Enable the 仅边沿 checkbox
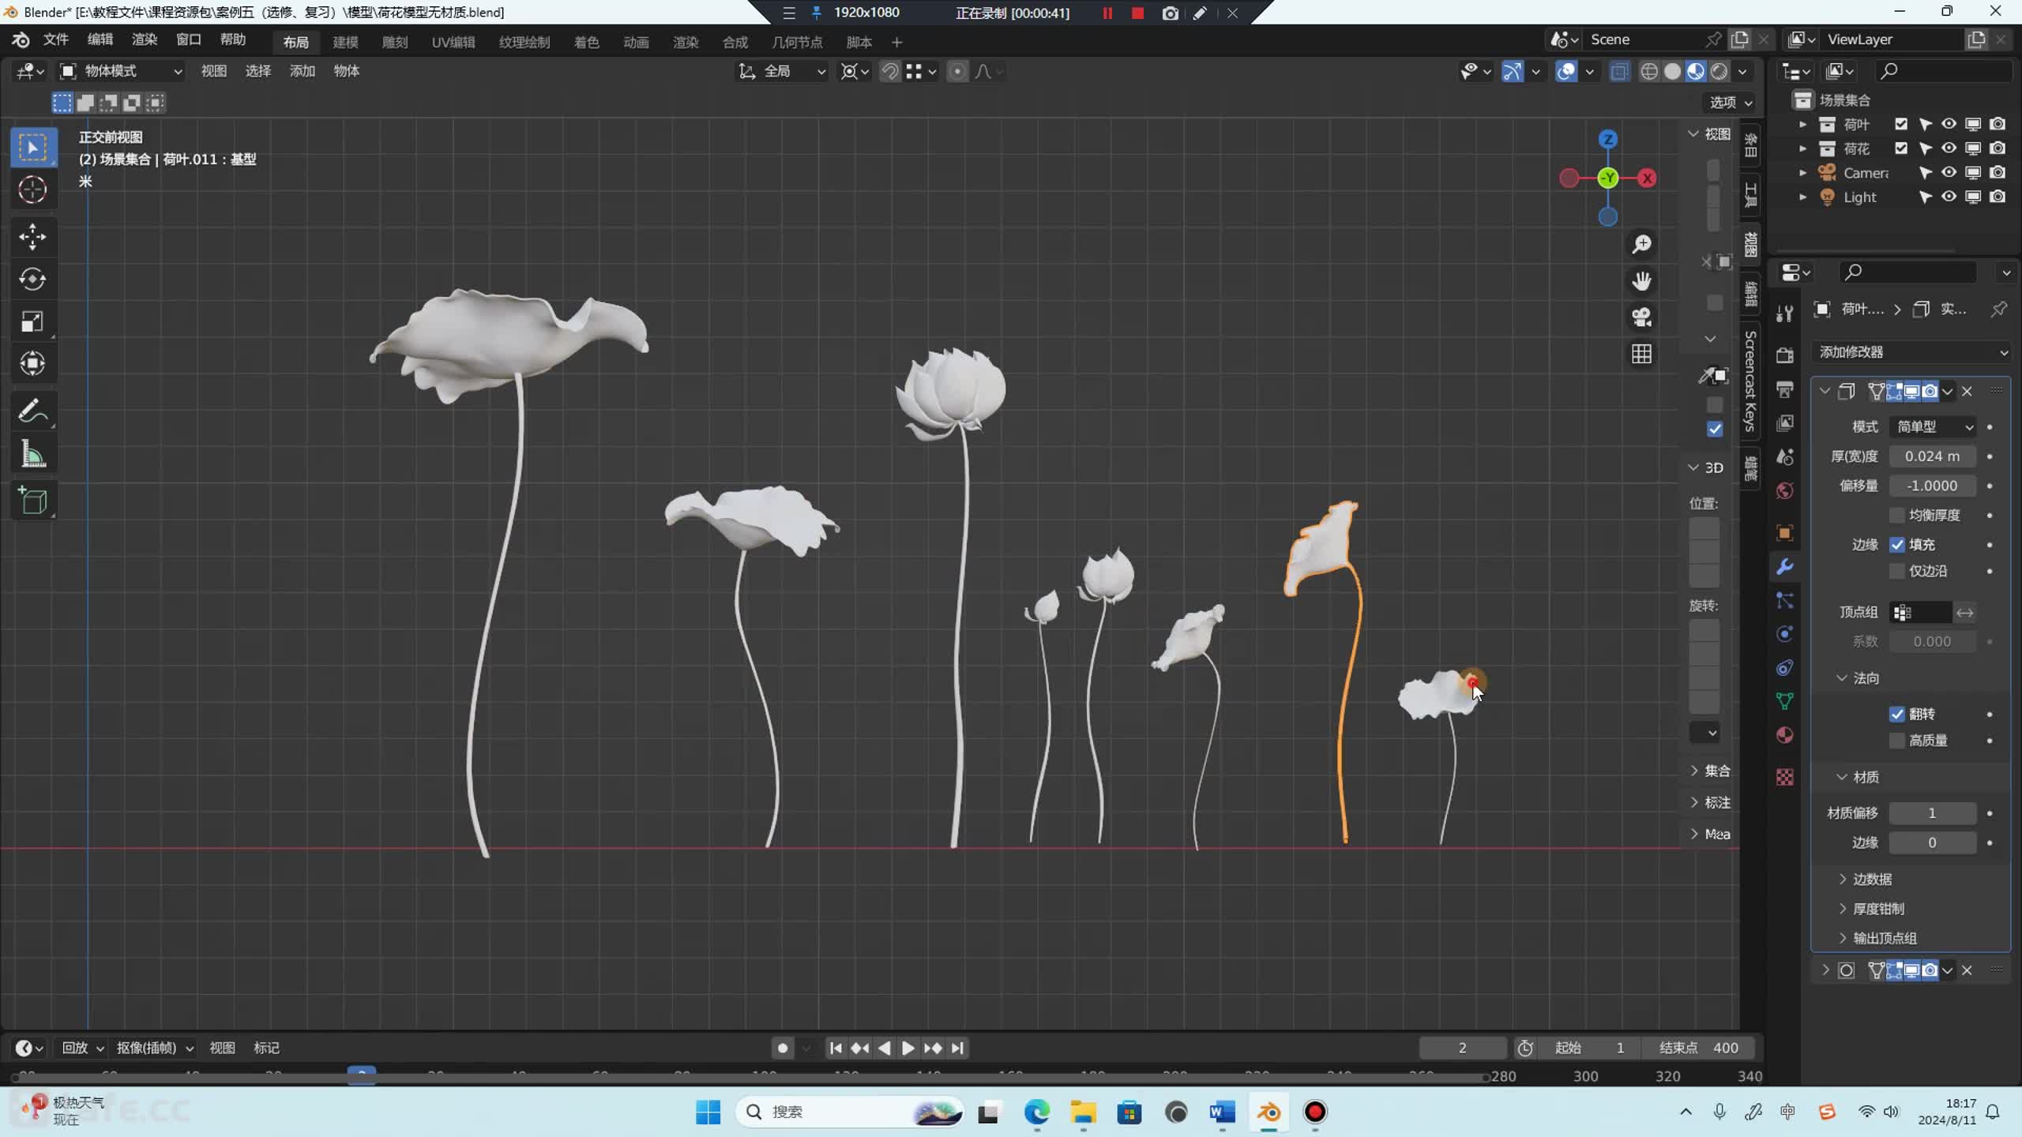This screenshot has height=1137, width=2022. coord(1897,571)
